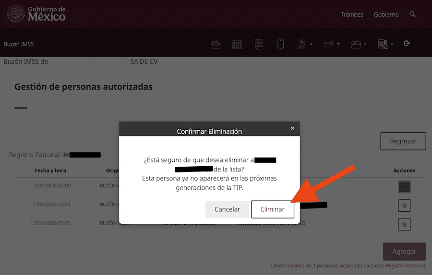Expand the people group icon dropdown
432x275 pixels.
[305, 44]
